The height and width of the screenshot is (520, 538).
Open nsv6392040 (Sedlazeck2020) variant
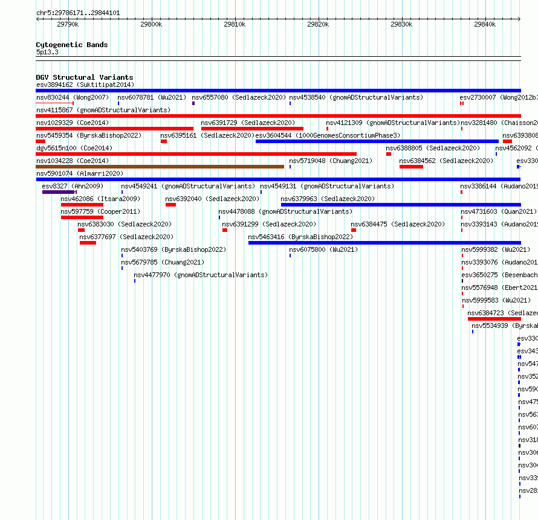[x=212, y=199]
